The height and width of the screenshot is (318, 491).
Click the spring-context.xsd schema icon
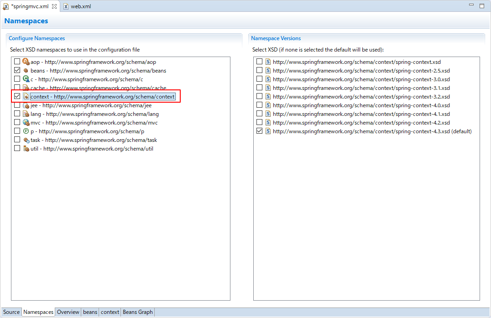(x=268, y=62)
